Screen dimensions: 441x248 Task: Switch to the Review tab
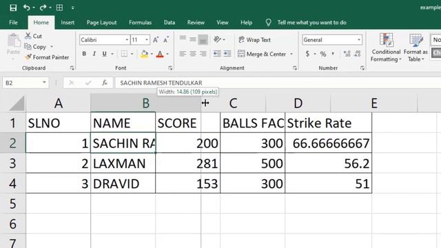[196, 23]
